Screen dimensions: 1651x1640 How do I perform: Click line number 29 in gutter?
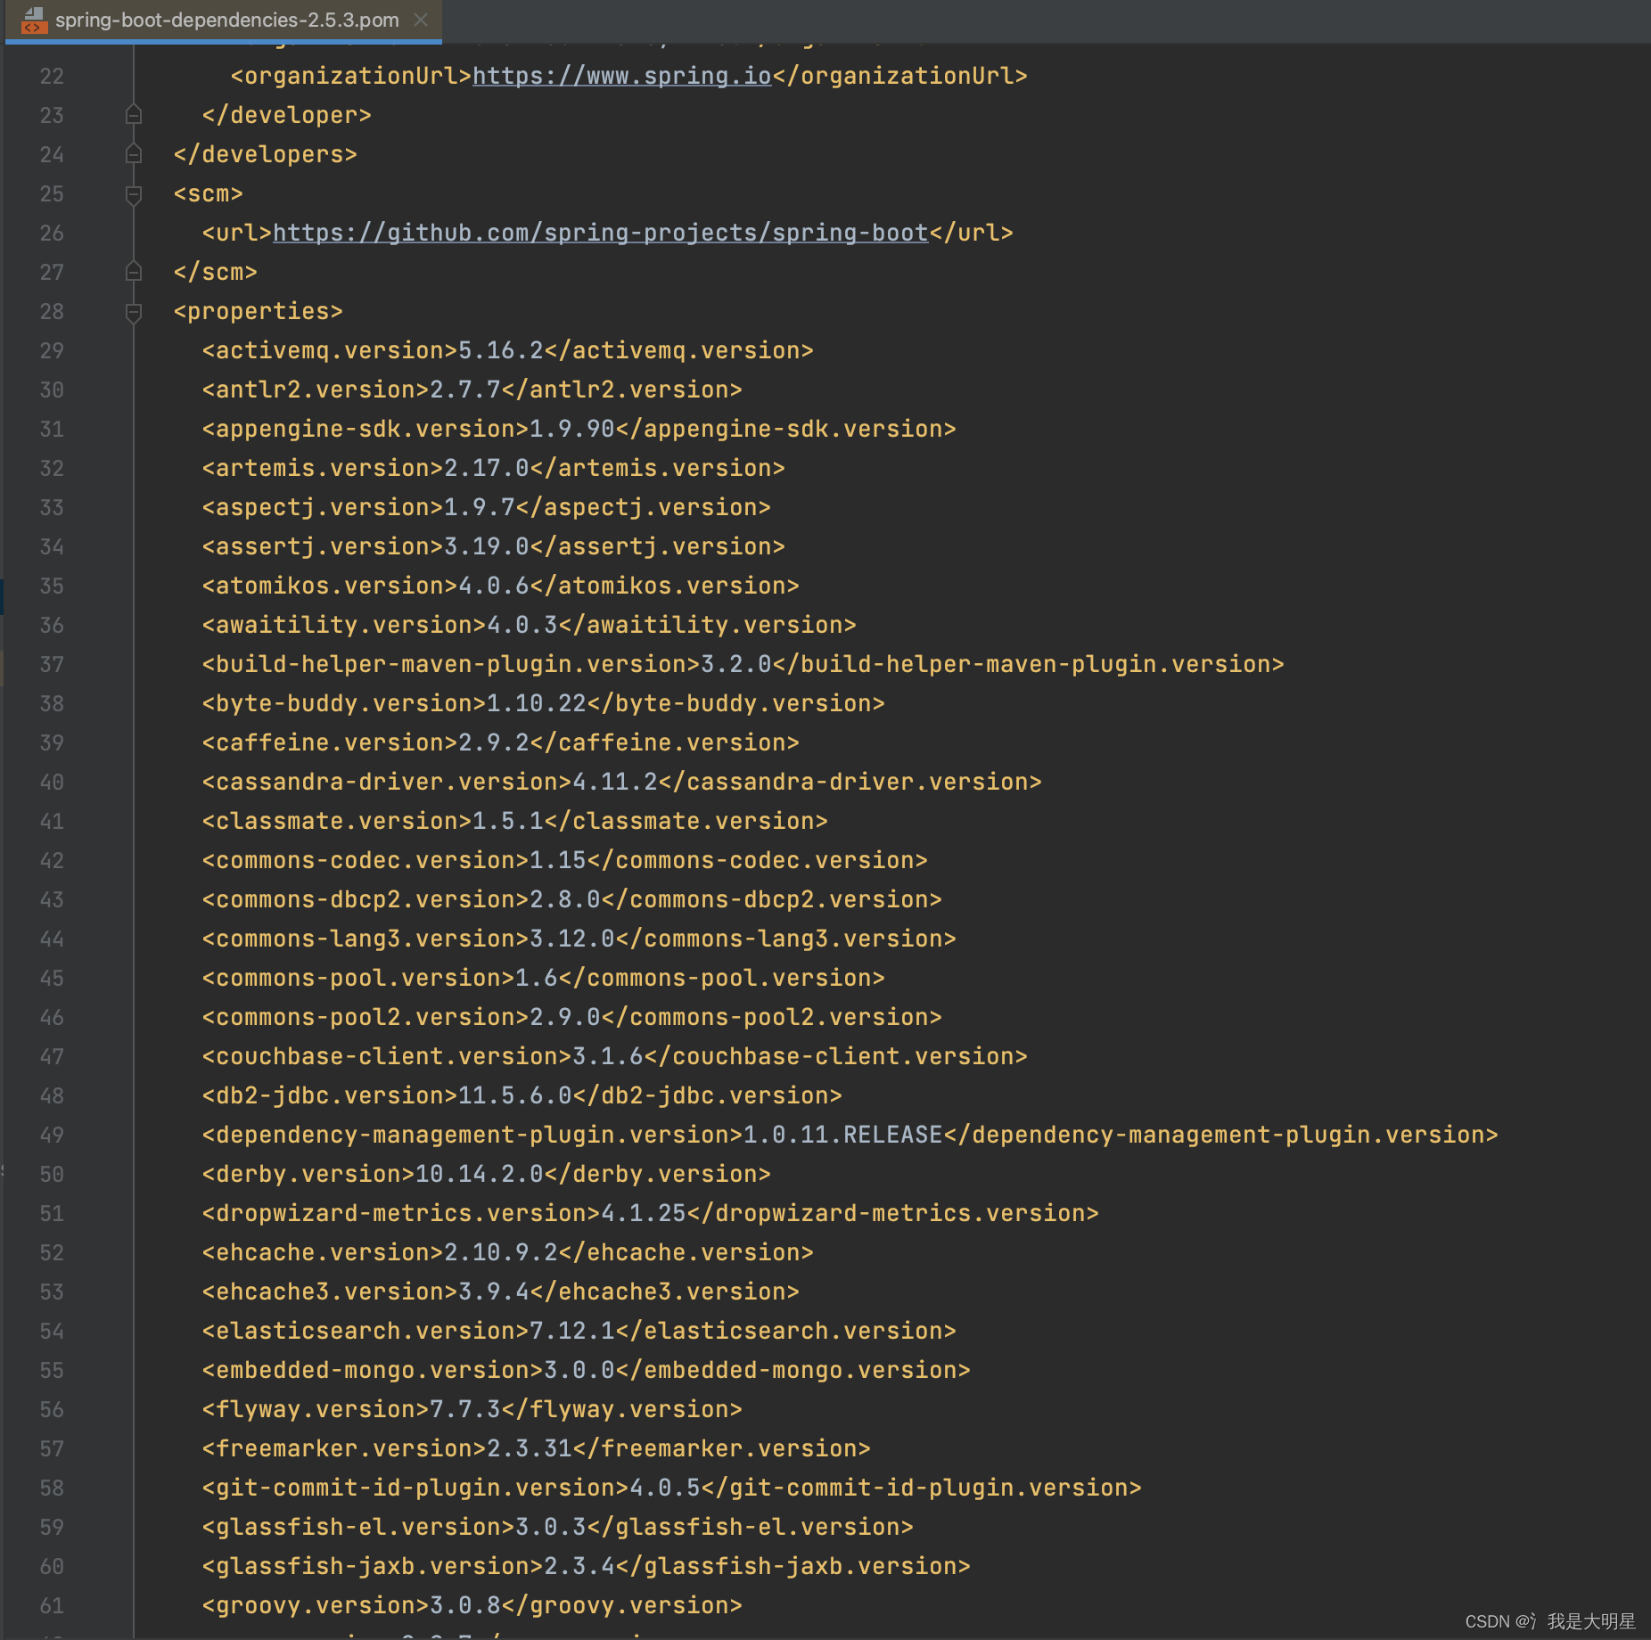tap(52, 350)
